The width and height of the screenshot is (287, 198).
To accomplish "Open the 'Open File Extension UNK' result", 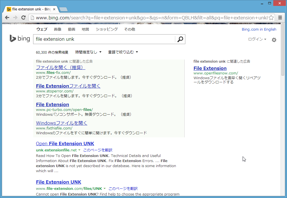I will click(65, 144).
